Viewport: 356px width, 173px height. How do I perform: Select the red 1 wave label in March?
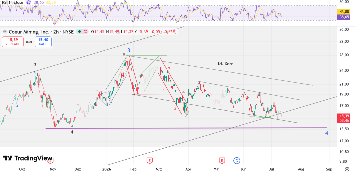(x=164, y=90)
